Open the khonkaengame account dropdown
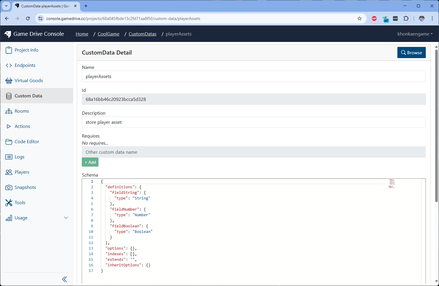Image resolution: width=439 pixels, height=286 pixels. [x=415, y=34]
